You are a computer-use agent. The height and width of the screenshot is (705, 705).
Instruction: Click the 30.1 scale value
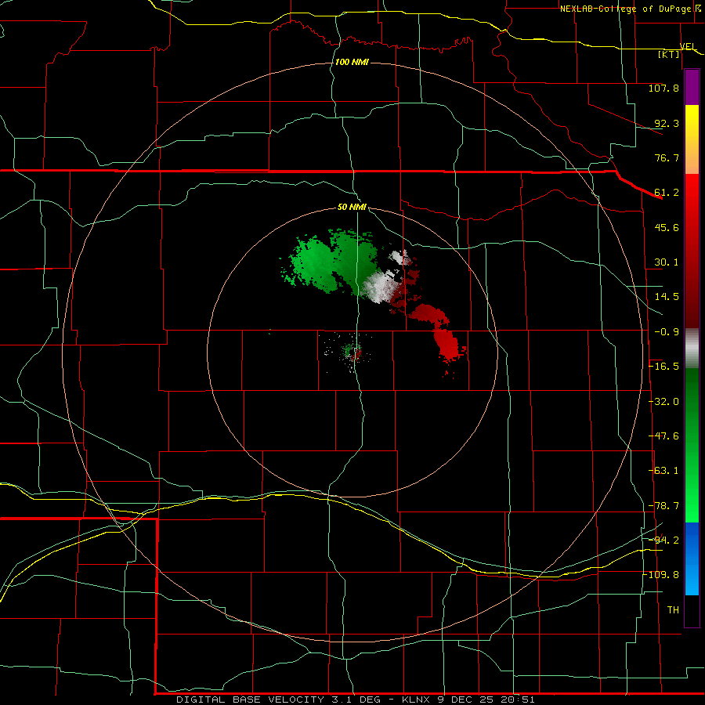tap(667, 262)
